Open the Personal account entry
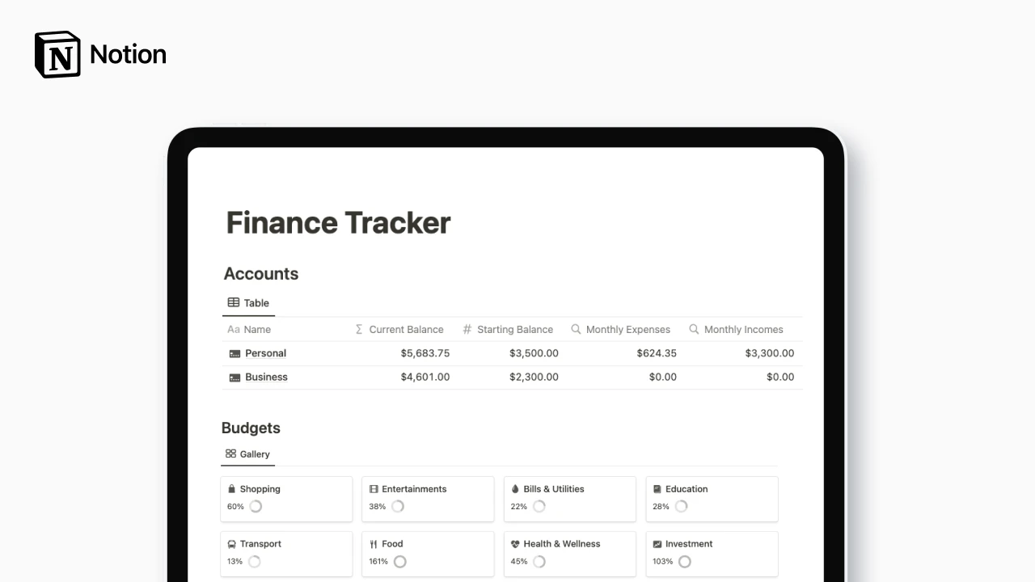1035x582 pixels. tap(264, 353)
